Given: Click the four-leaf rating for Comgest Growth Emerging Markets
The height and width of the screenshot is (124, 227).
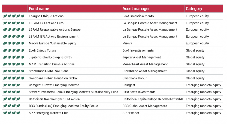Looking at the screenshot, I should [x=12, y=85].
